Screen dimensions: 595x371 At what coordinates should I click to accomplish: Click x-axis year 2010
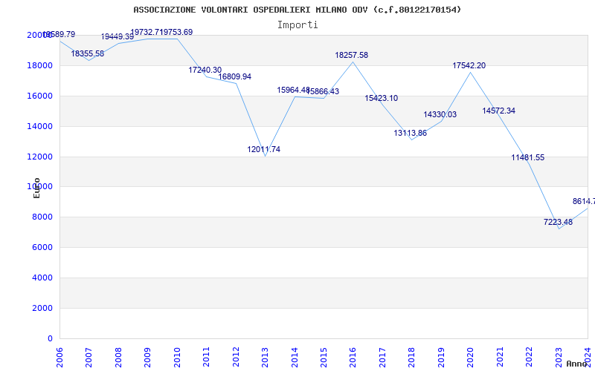pyautogui.click(x=177, y=357)
